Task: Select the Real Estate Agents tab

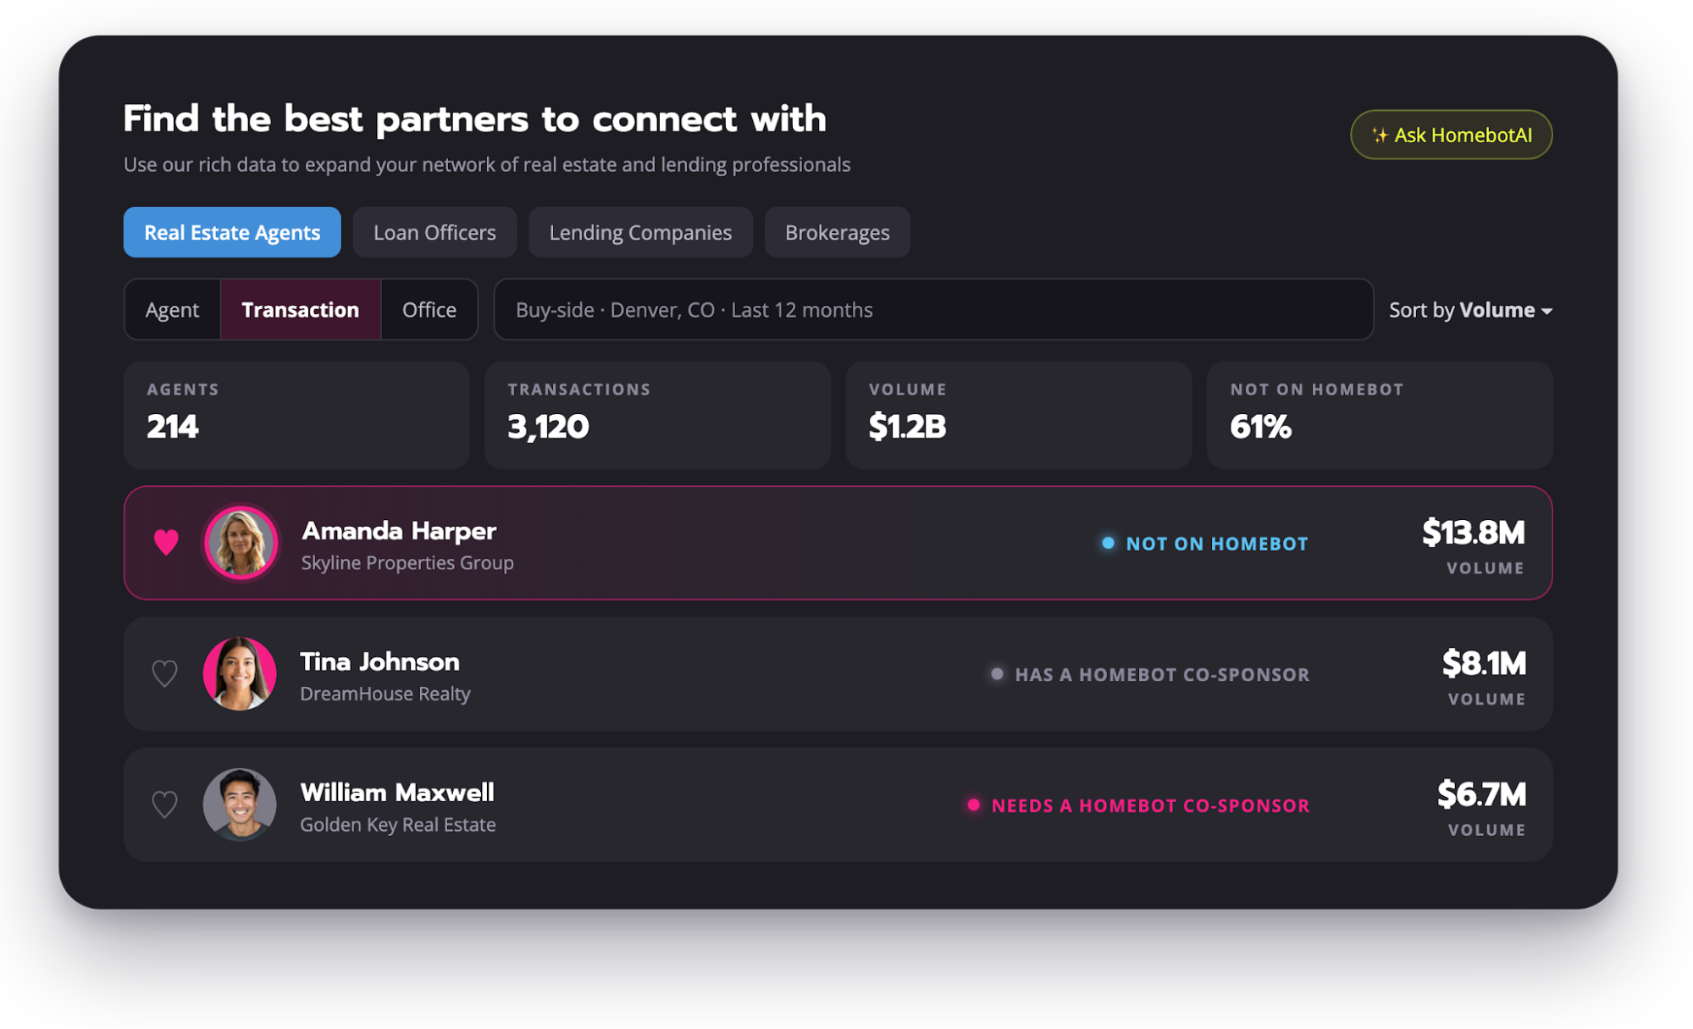Action: pyautogui.click(x=232, y=232)
